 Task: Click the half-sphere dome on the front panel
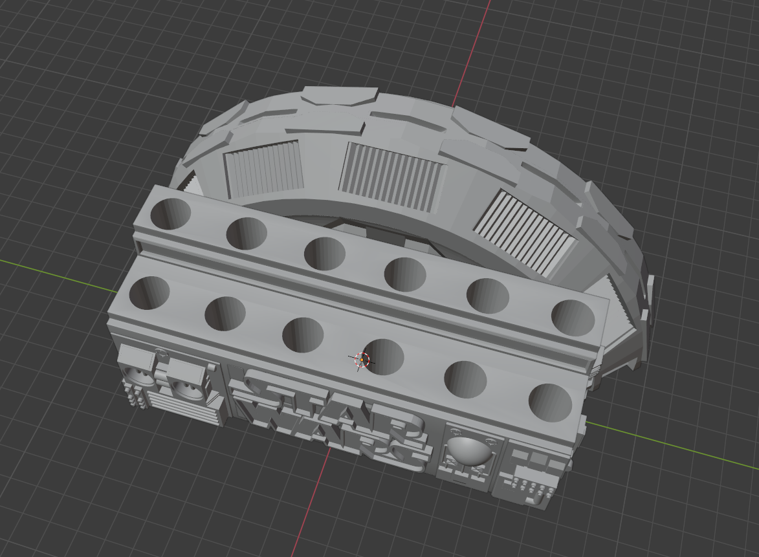point(469,451)
